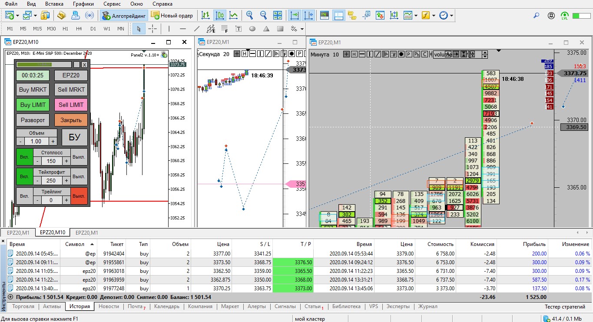Collapse the trading panel with small square
Image resolution: width=593 pixels, height=322 pixels.
click(x=76, y=64)
